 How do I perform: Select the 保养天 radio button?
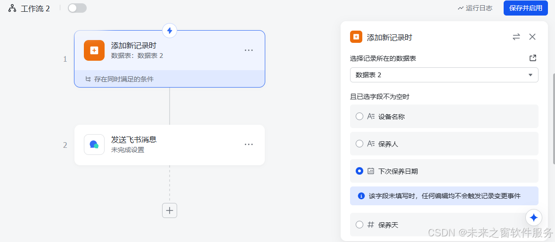(359, 224)
